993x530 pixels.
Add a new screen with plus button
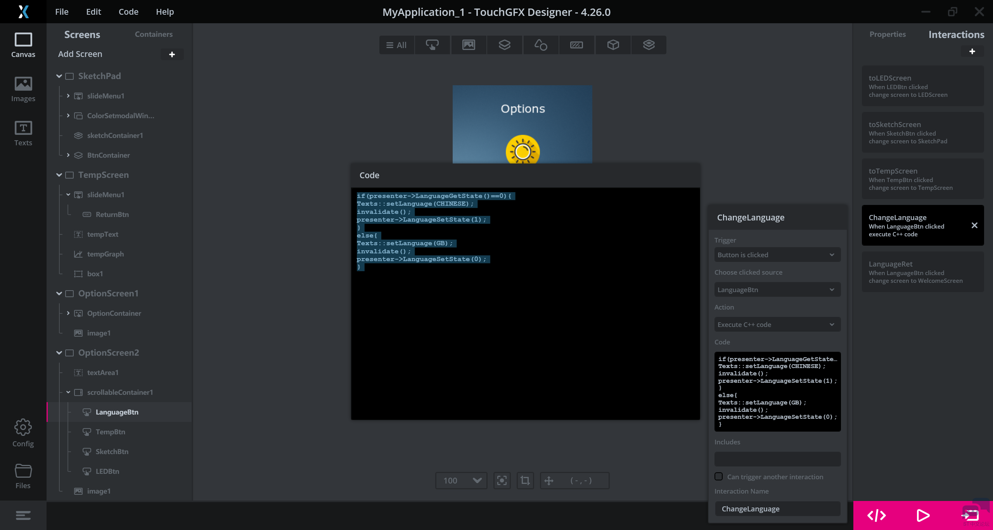172,54
